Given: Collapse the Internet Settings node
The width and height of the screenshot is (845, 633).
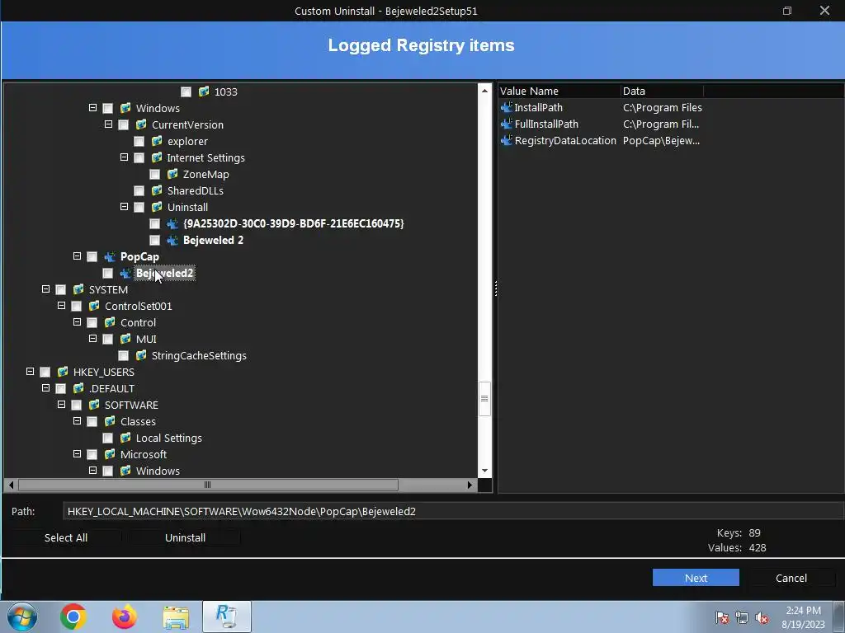Looking at the screenshot, I should 124,157.
